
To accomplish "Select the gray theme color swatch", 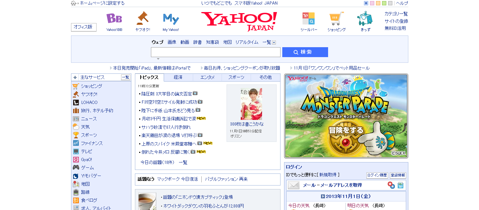I will pyautogui.click(x=390, y=3).
